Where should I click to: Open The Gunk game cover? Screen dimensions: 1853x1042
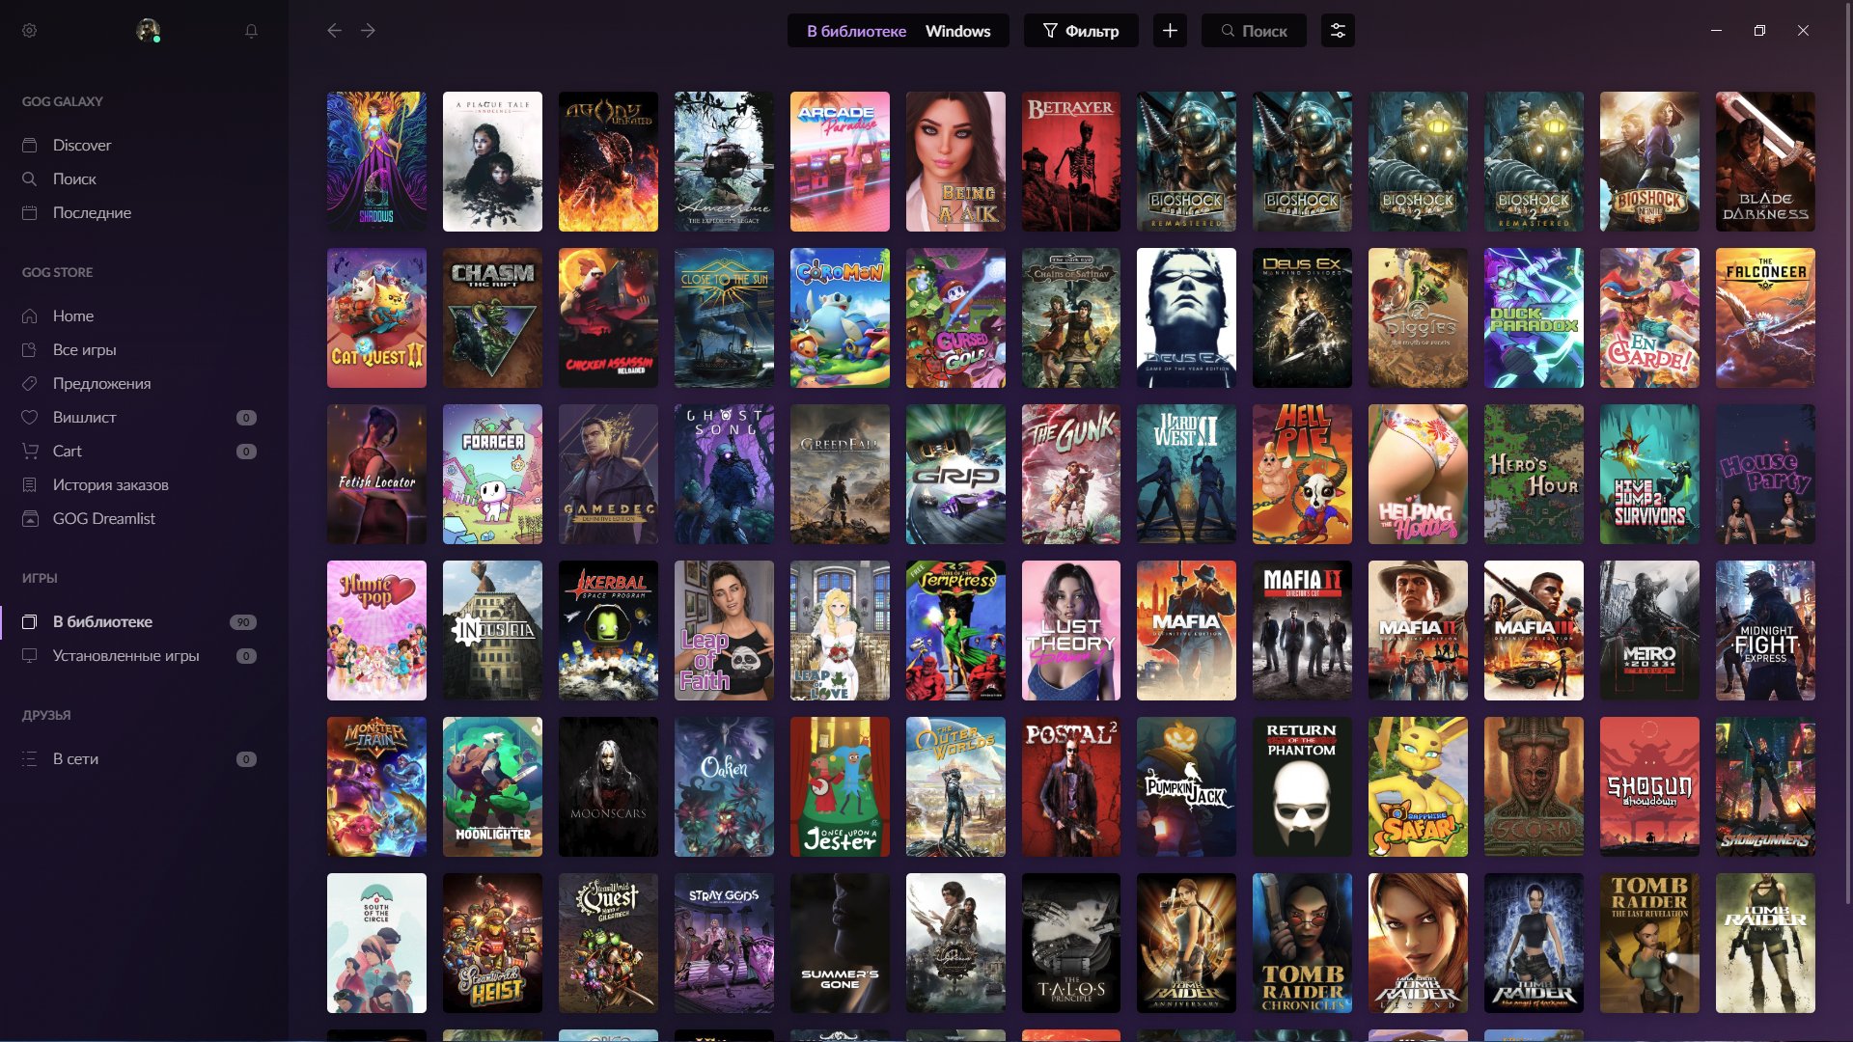(x=1071, y=474)
